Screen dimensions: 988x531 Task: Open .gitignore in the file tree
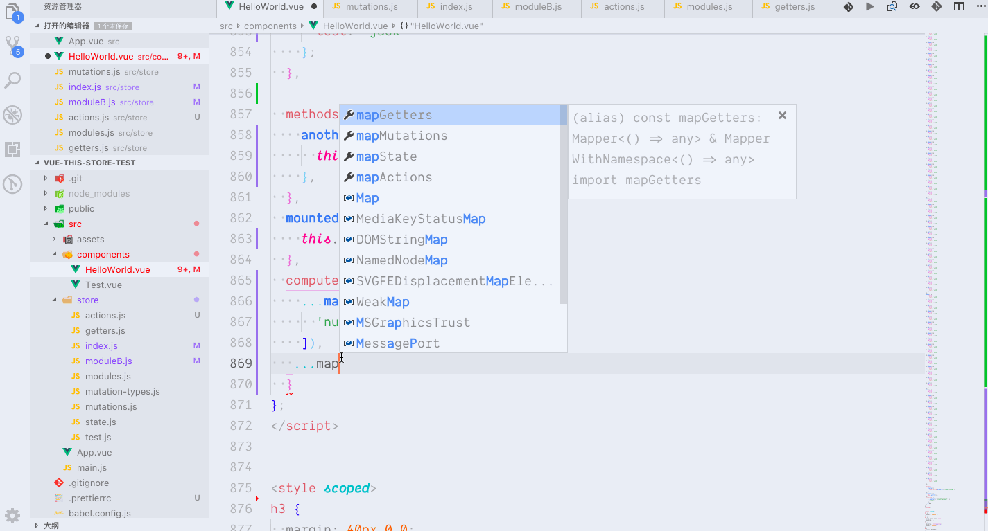[x=119, y=483]
